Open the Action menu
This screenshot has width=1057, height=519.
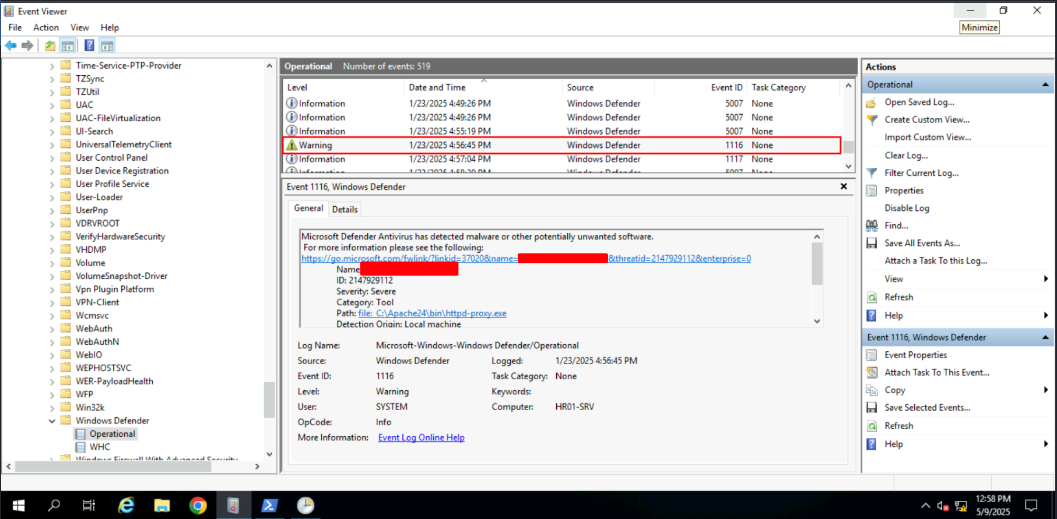46,27
